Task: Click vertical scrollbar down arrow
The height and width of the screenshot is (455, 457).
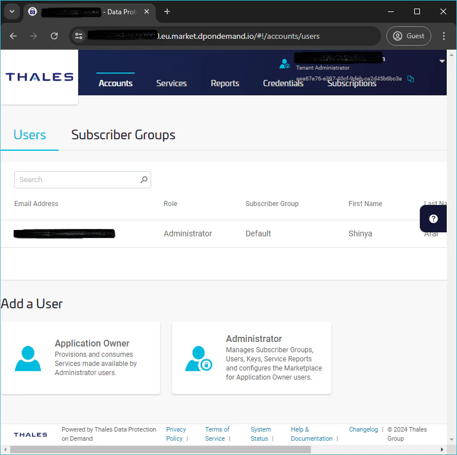Action: coord(451,440)
